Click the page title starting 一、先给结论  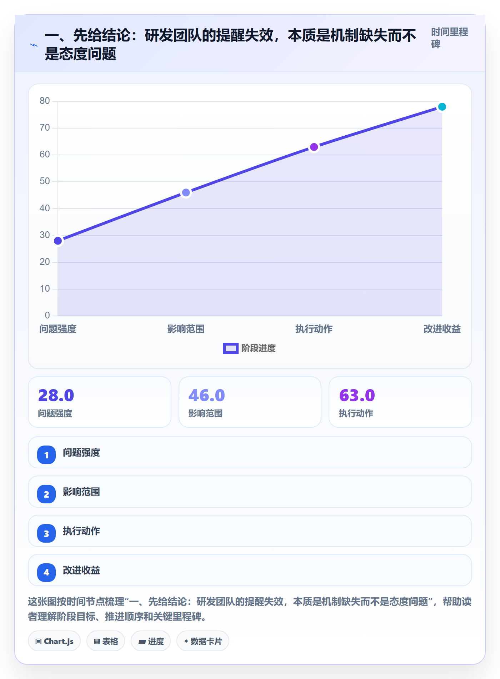(230, 45)
